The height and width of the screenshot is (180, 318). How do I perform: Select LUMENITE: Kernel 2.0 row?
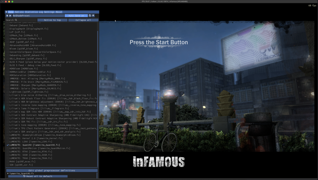(36, 138)
